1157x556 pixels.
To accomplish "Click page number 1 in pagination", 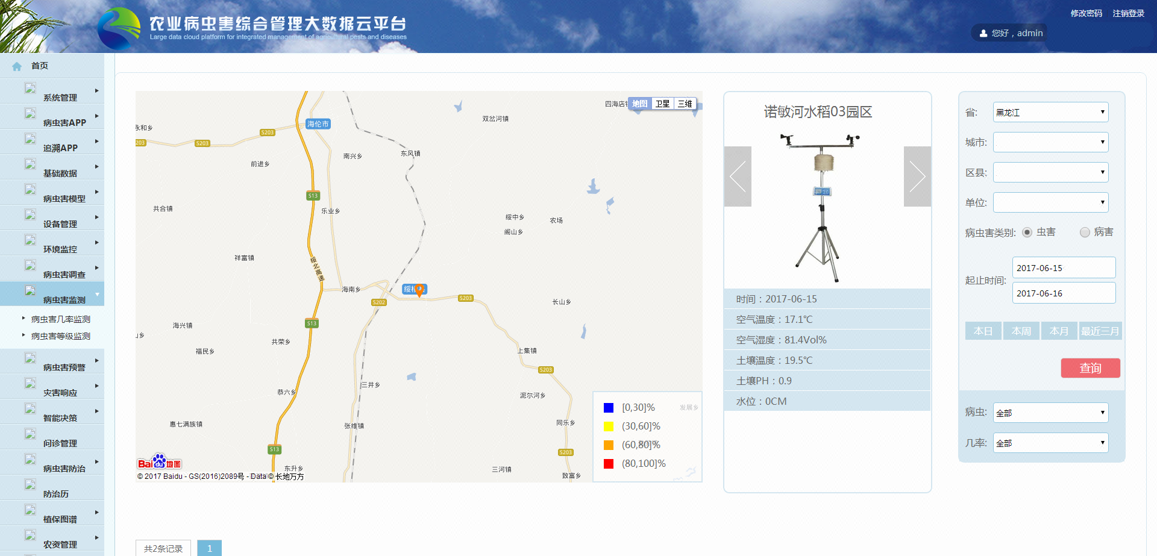I will click(210, 548).
